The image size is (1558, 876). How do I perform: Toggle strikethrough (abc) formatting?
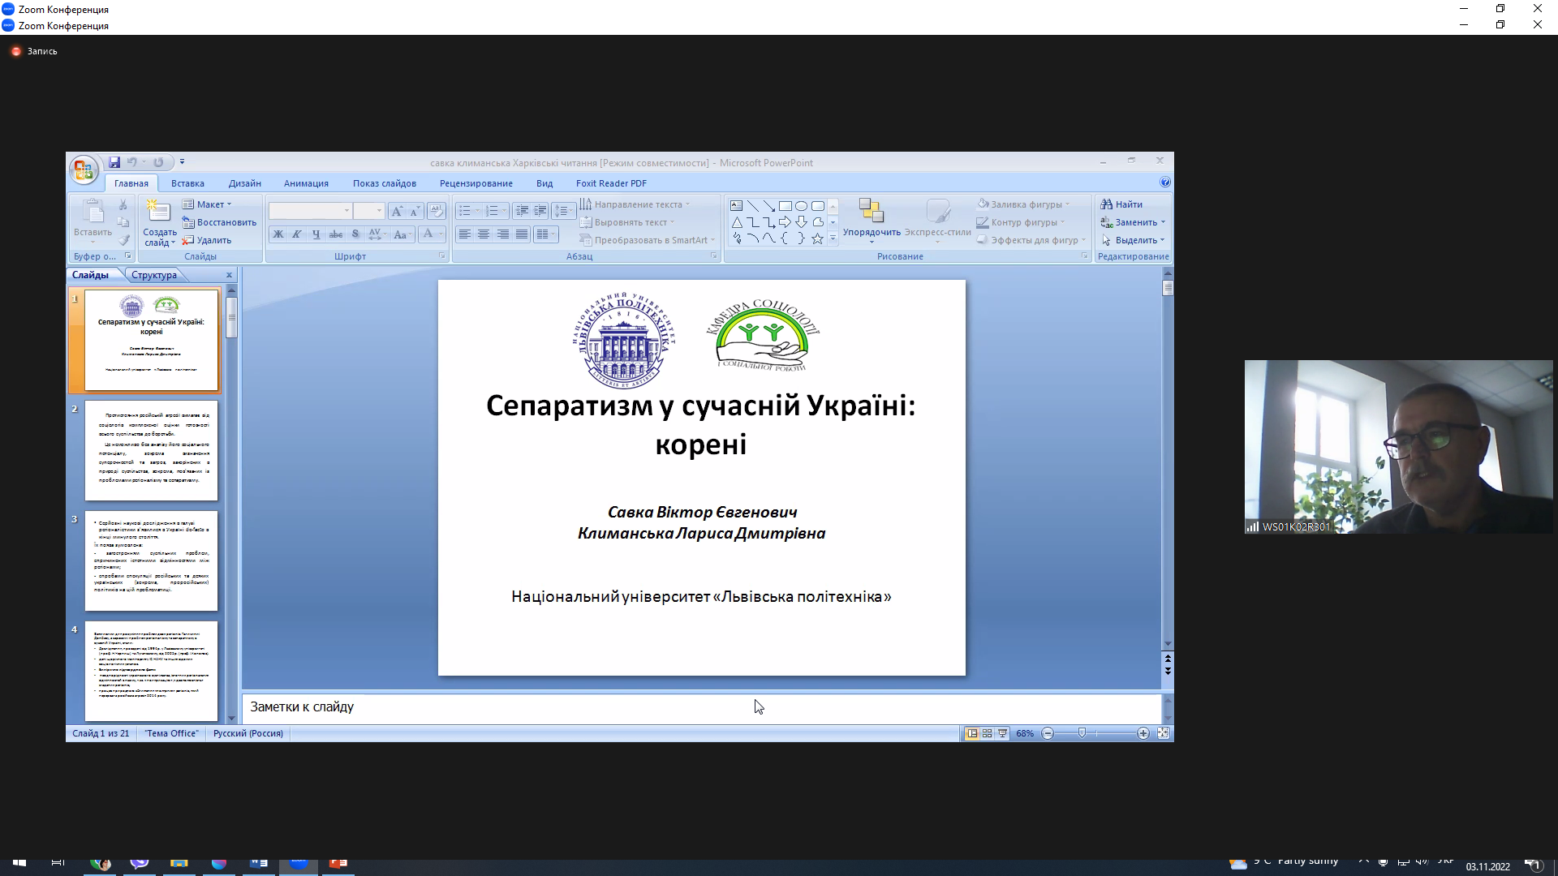click(336, 234)
